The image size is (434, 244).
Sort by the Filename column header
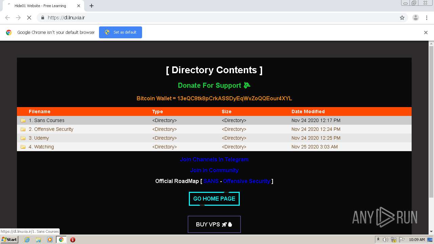click(39, 111)
